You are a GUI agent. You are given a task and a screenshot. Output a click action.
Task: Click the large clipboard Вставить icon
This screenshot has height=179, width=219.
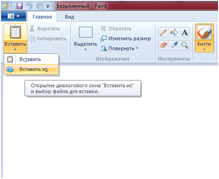[15, 32]
